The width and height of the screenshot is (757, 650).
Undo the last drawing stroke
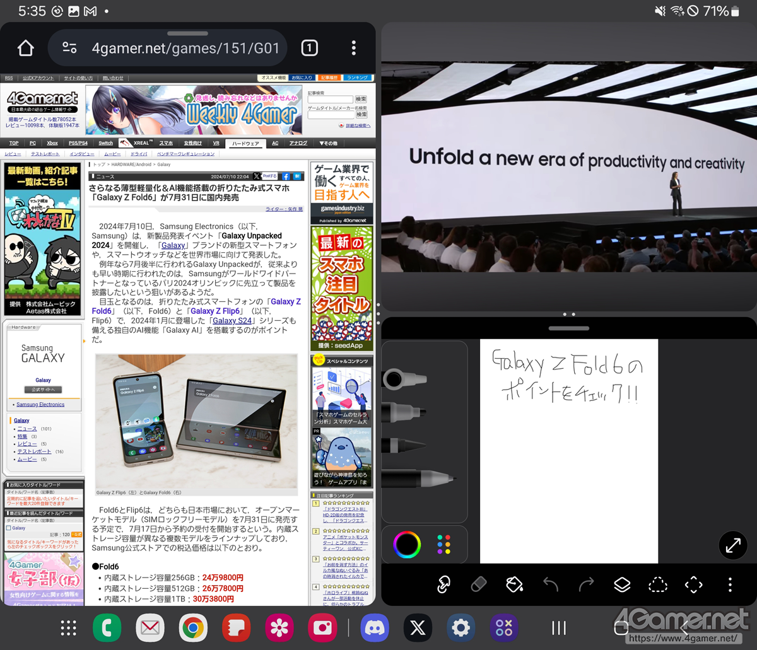551,584
